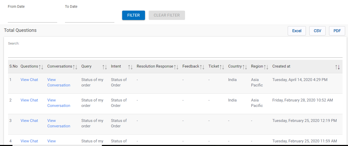Screen dimensions: 348x146
Task: Click the To Date input
Action: click(x=90, y=18)
